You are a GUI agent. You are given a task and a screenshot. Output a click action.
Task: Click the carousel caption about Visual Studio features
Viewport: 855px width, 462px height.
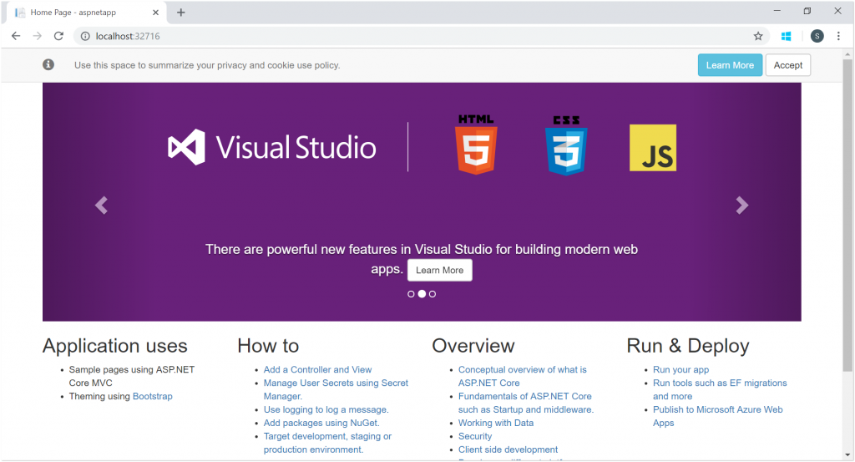pyautogui.click(x=422, y=258)
